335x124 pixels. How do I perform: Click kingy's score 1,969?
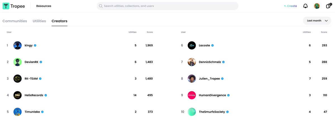(x=149, y=45)
